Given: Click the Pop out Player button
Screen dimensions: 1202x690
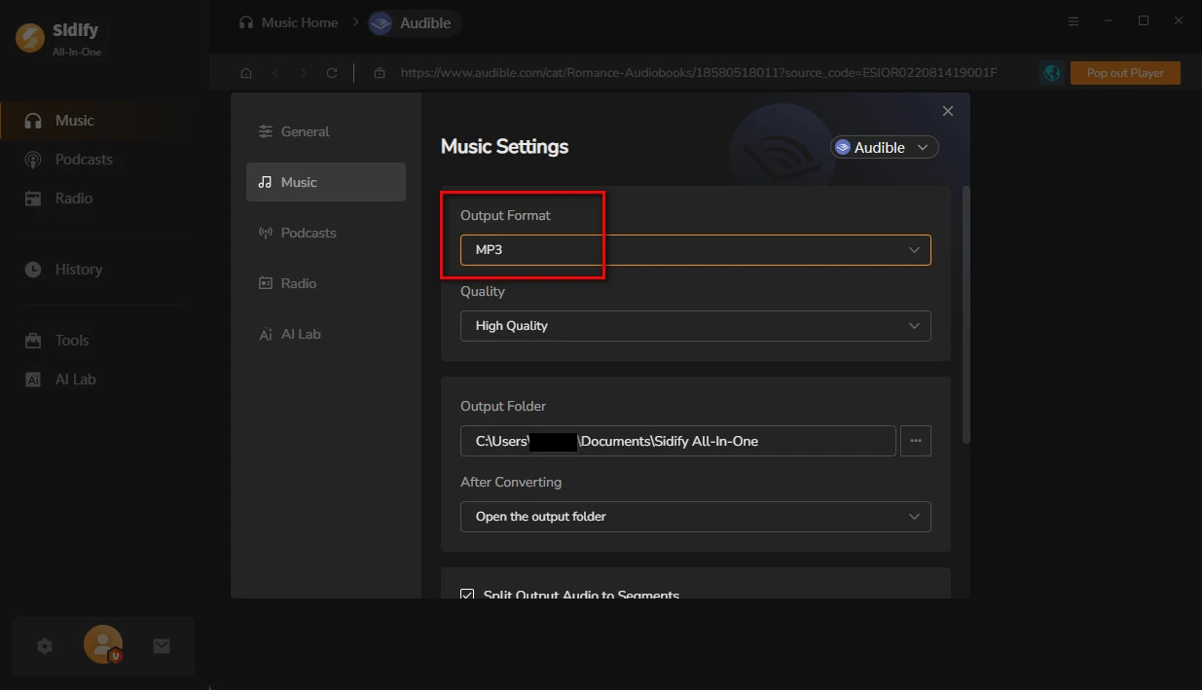Looking at the screenshot, I should tap(1125, 73).
